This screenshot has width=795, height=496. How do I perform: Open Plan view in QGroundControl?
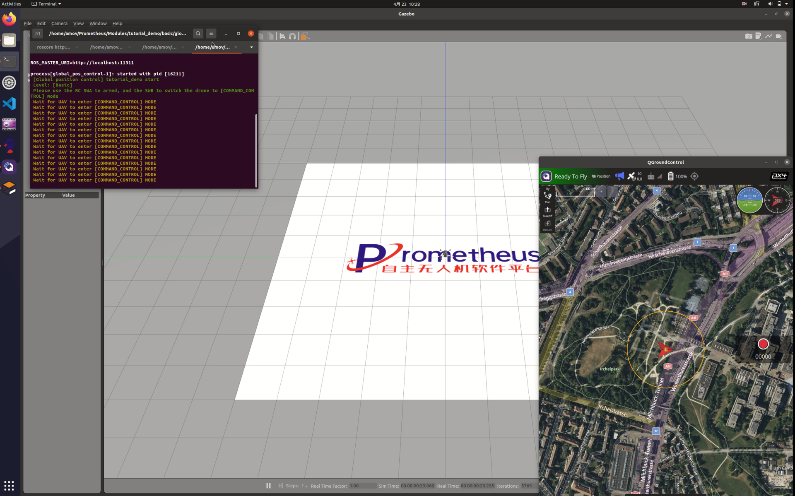(547, 198)
